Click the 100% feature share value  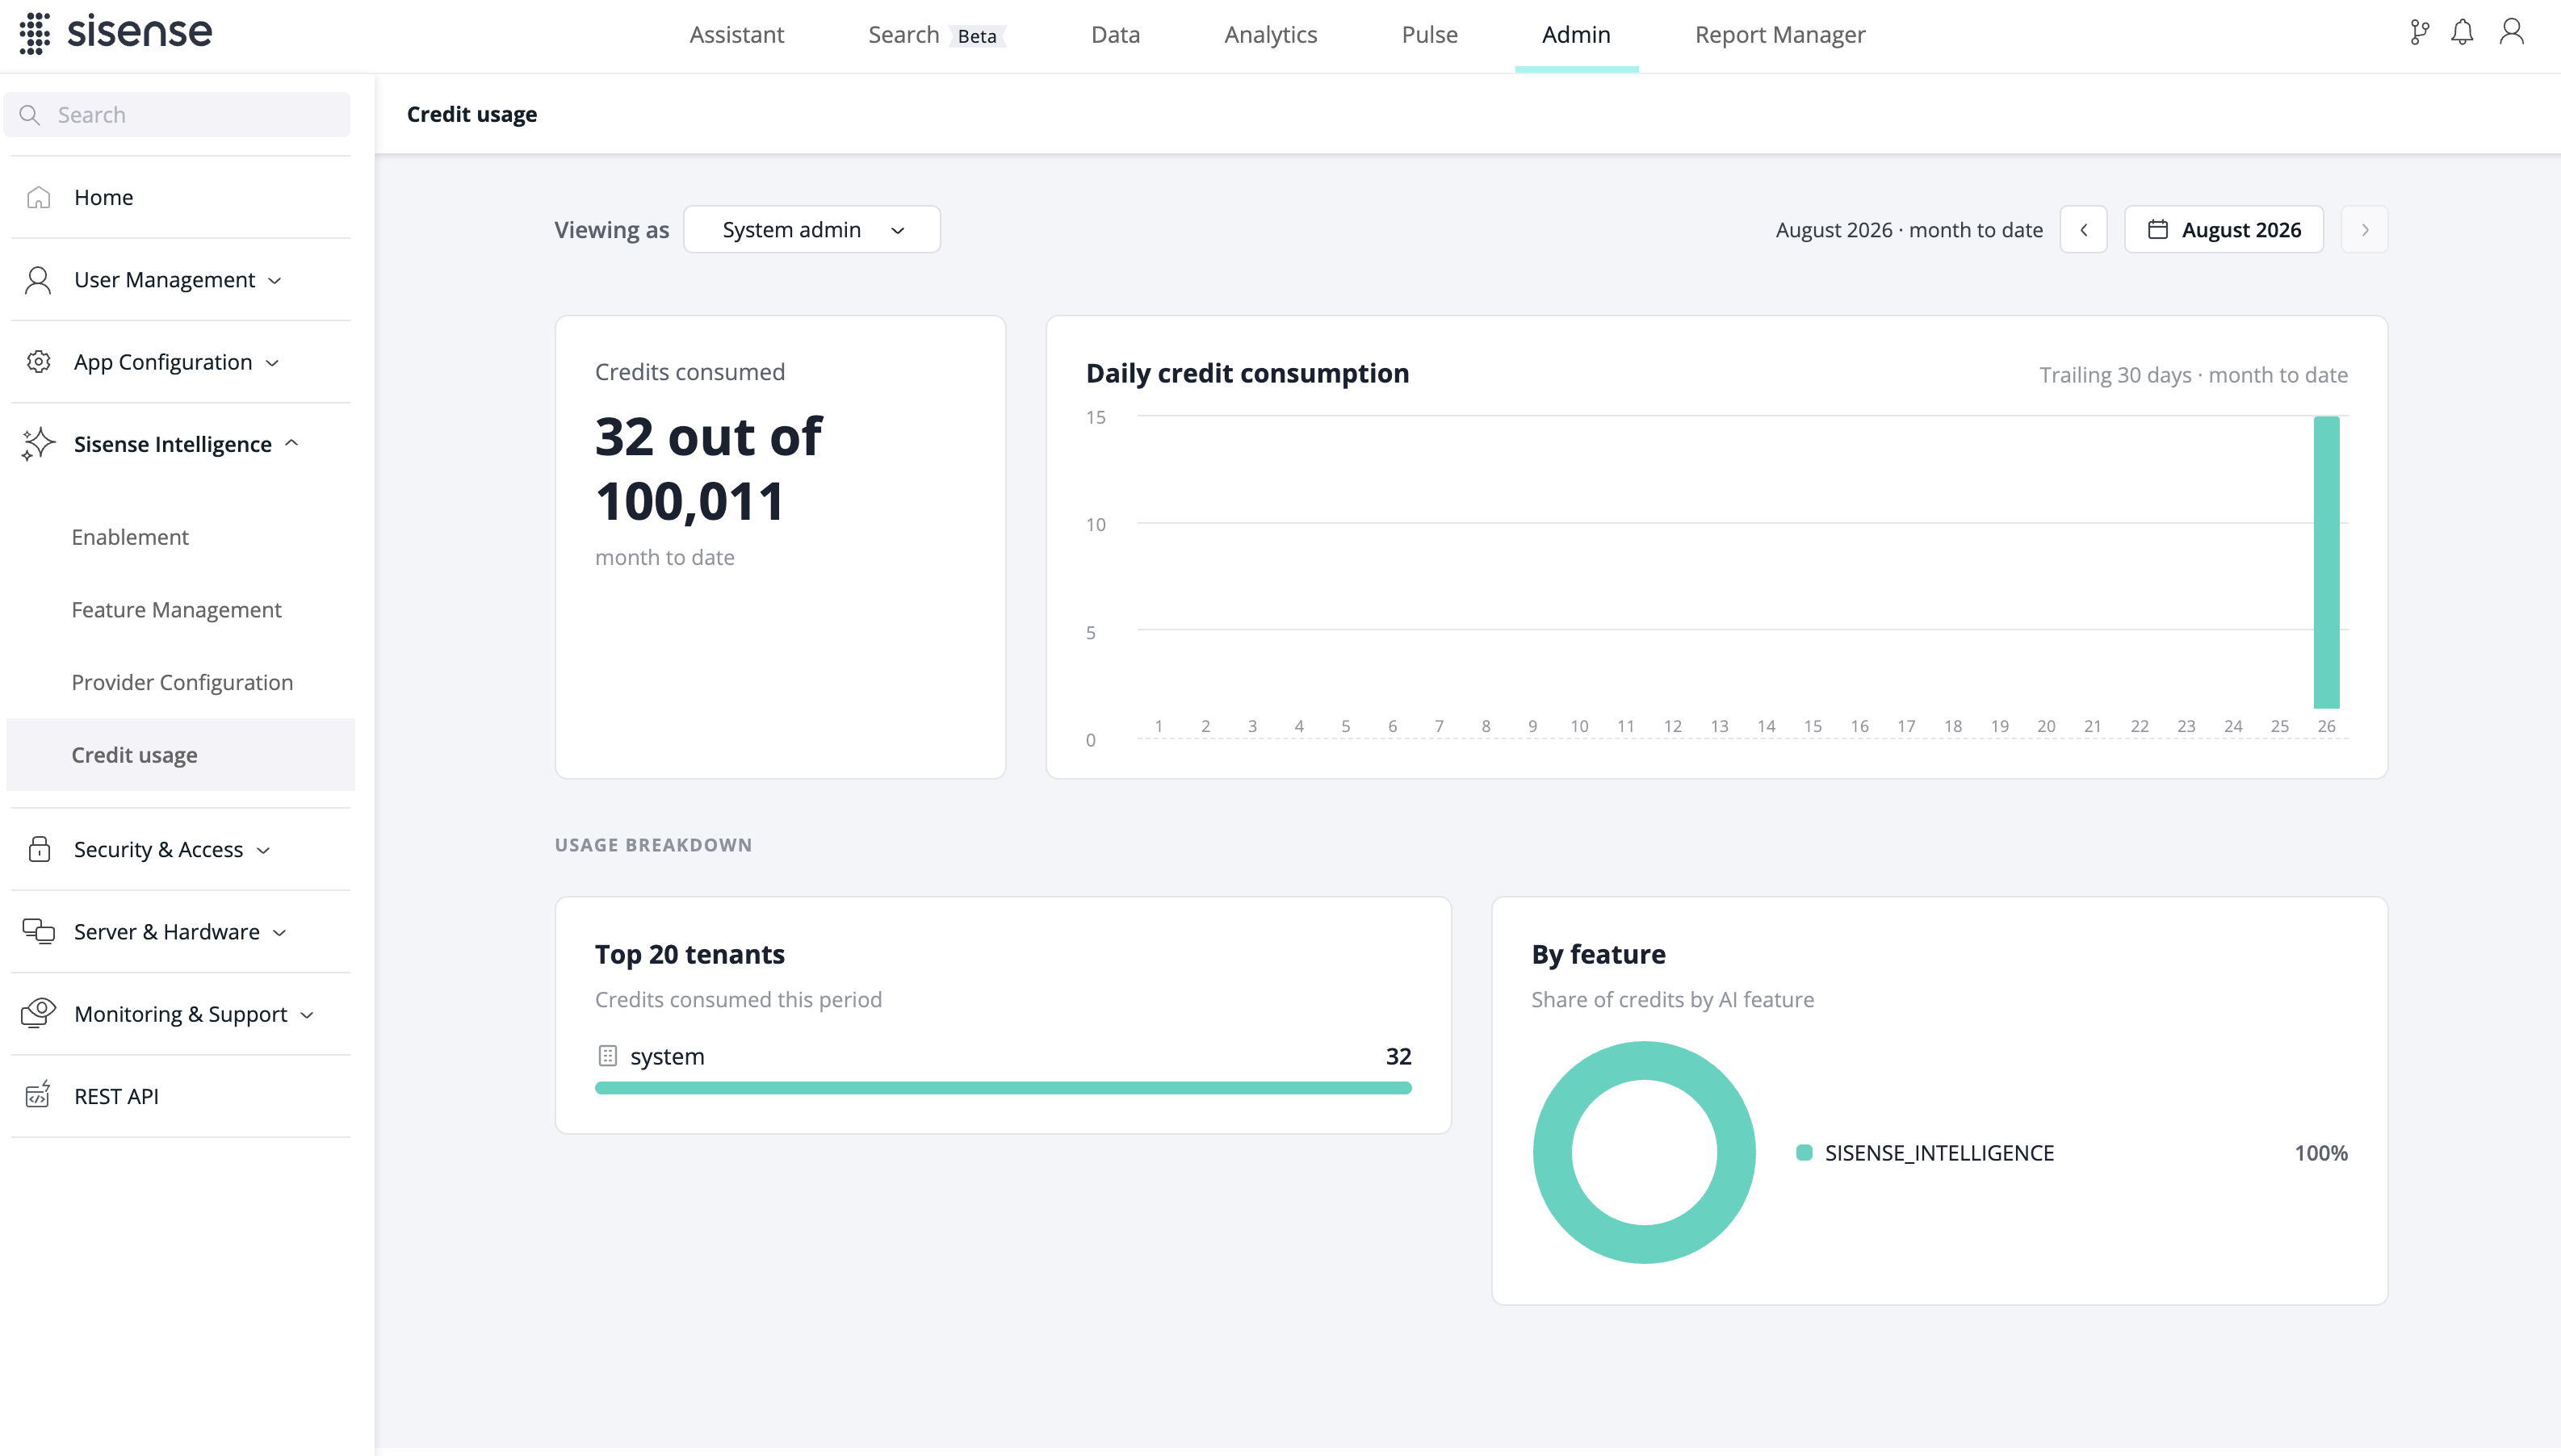coord(2321,1153)
